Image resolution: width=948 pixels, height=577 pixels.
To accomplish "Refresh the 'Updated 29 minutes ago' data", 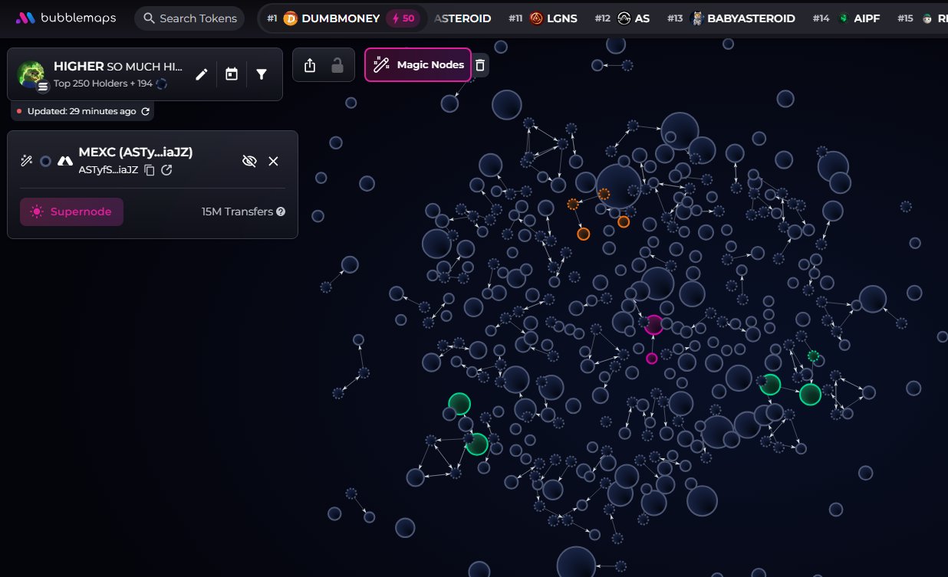I will tap(145, 111).
